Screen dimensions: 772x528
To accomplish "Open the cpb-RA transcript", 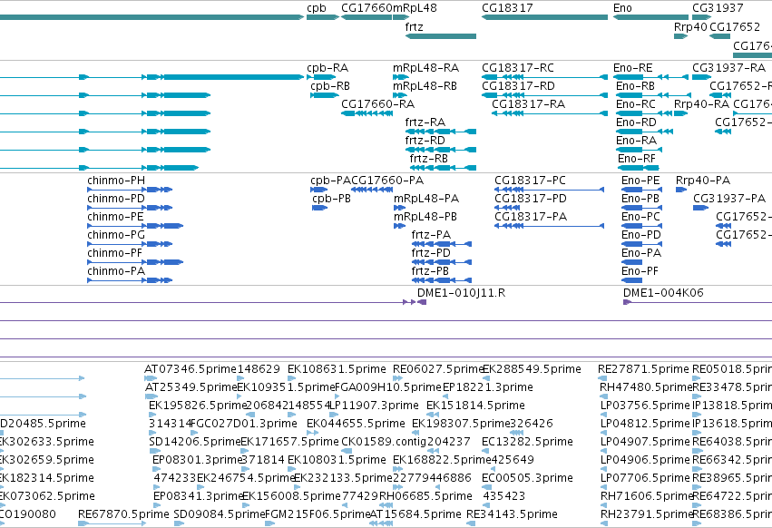I will pyautogui.click(x=327, y=67).
